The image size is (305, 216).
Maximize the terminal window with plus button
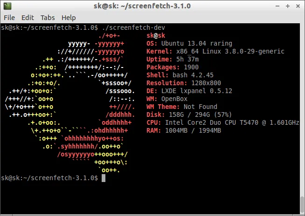click(287, 6)
